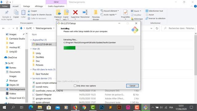Collapse the Hier (4) group

click(x=31, y=49)
